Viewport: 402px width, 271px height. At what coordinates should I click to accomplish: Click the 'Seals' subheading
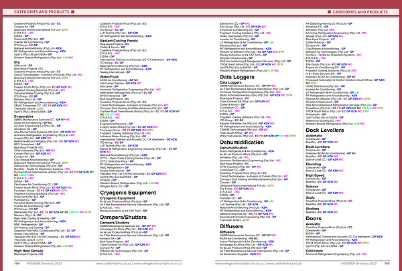tap(310, 197)
